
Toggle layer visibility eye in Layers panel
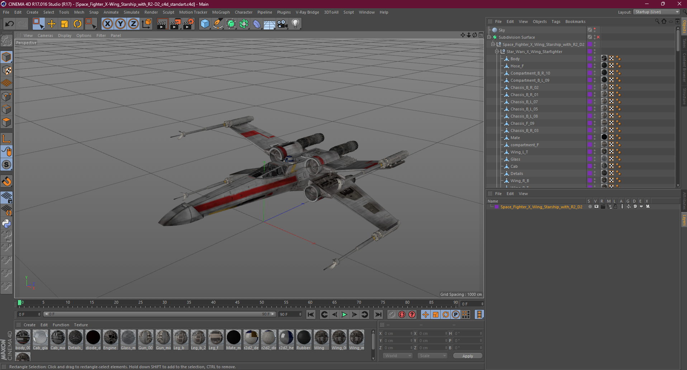596,207
